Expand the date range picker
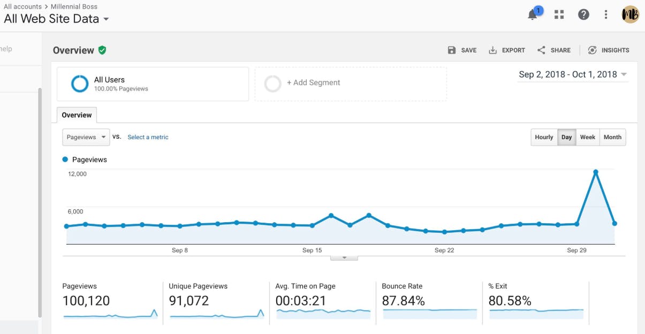 click(573, 74)
